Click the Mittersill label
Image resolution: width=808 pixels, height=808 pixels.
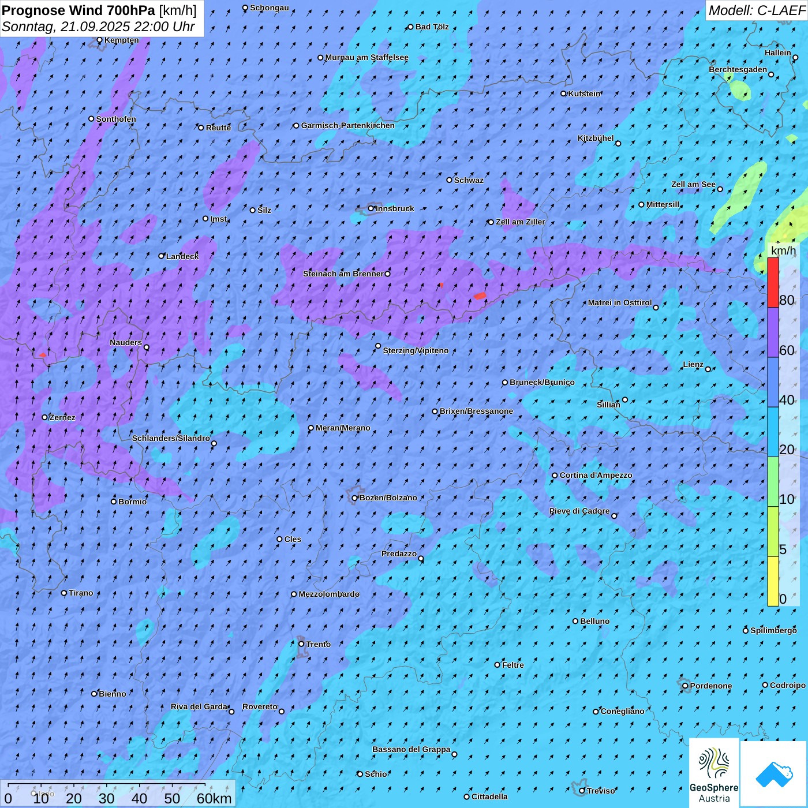coord(663,204)
